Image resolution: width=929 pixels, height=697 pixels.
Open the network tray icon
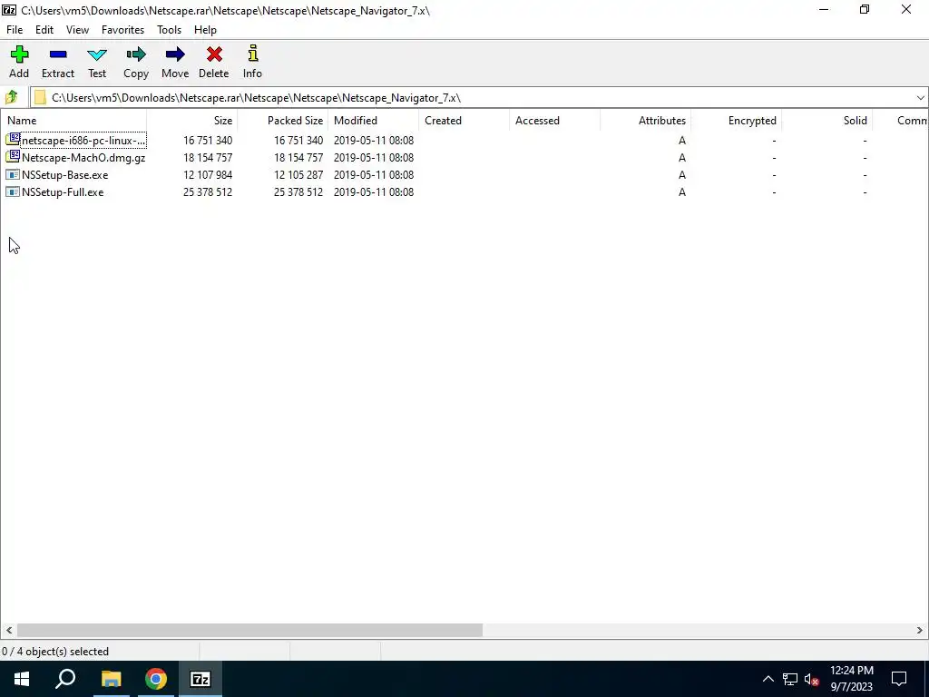pyautogui.click(x=790, y=679)
